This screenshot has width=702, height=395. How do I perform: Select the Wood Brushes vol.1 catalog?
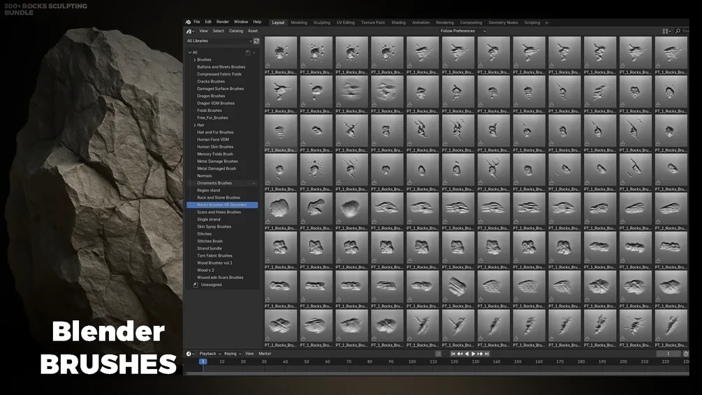click(215, 263)
